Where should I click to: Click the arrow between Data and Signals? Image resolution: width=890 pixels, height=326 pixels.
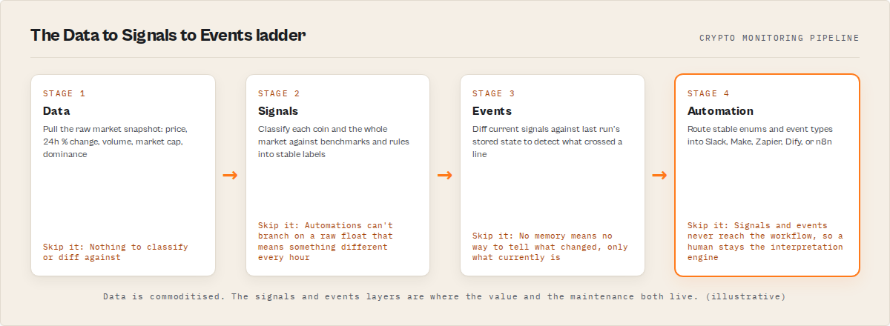coord(230,176)
